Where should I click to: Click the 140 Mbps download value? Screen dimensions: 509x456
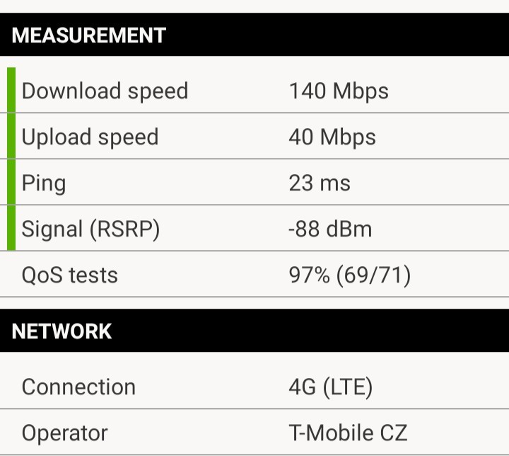(339, 91)
